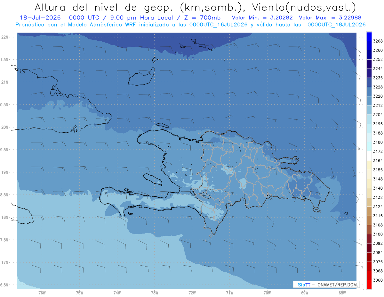Viewport: 384px width, 297px height.
Task: Click the '3164' value on the color scale
Action: point(378,161)
